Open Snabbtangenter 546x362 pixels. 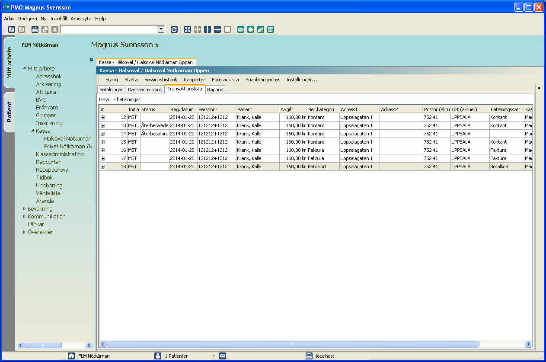coord(262,80)
